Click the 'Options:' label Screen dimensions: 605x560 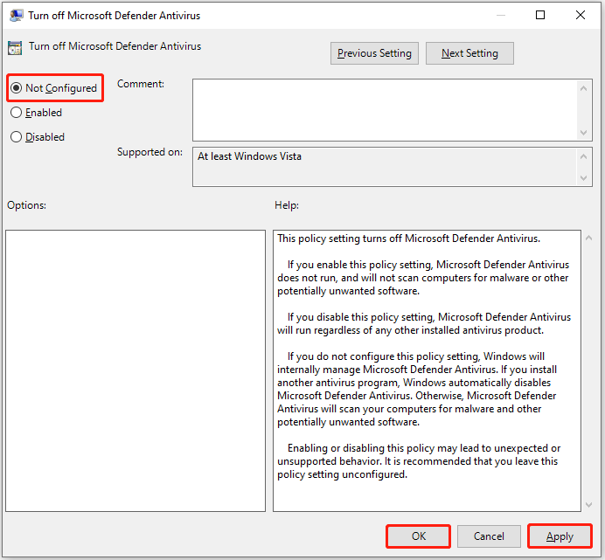(x=26, y=205)
